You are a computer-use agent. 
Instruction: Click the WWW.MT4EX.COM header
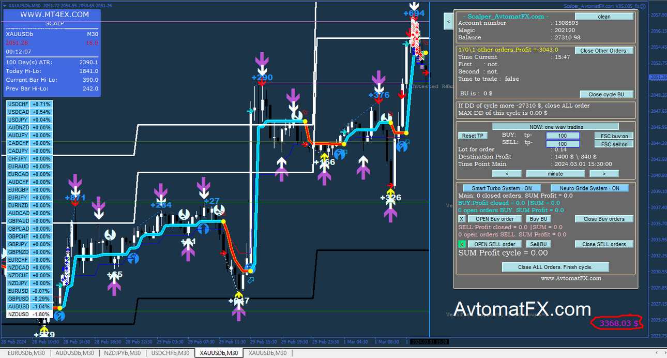54,14
